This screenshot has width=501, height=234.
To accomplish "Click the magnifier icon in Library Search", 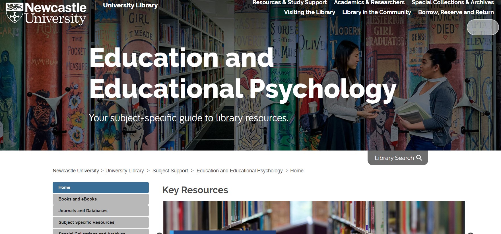I will (x=419, y=158).
